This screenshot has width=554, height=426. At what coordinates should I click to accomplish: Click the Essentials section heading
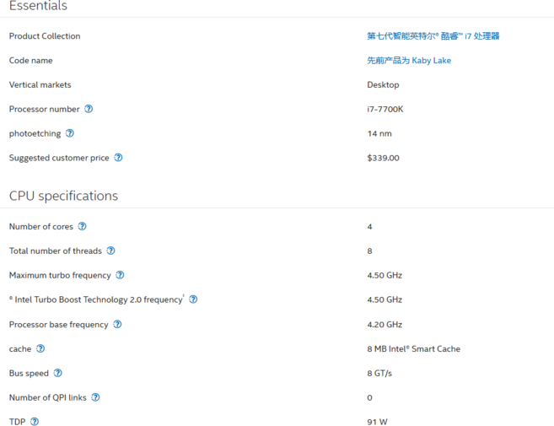pos(38,6)
